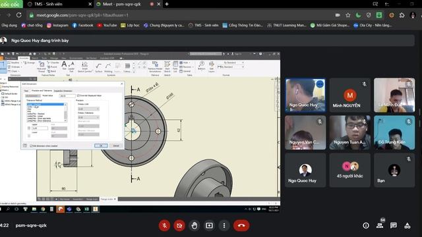The image size is (422, 237).
Task: Click the Cốc Cốc browser menu button
Action: point(11,4)
